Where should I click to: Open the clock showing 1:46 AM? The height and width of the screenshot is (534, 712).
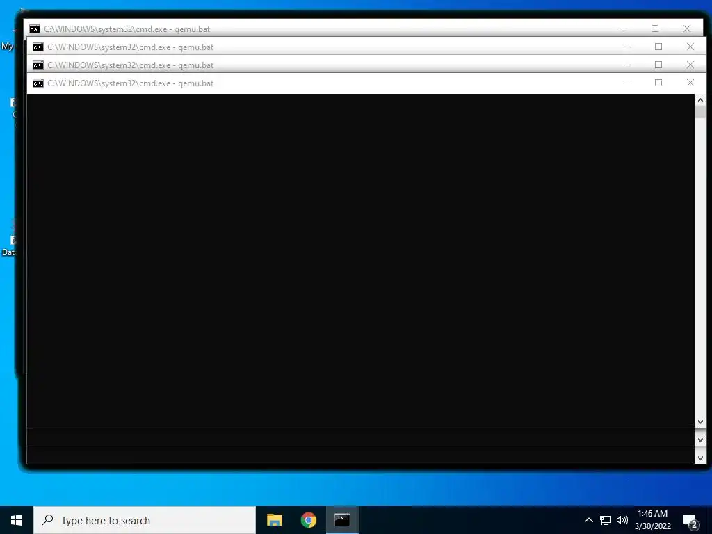click(x=652, y=520)
